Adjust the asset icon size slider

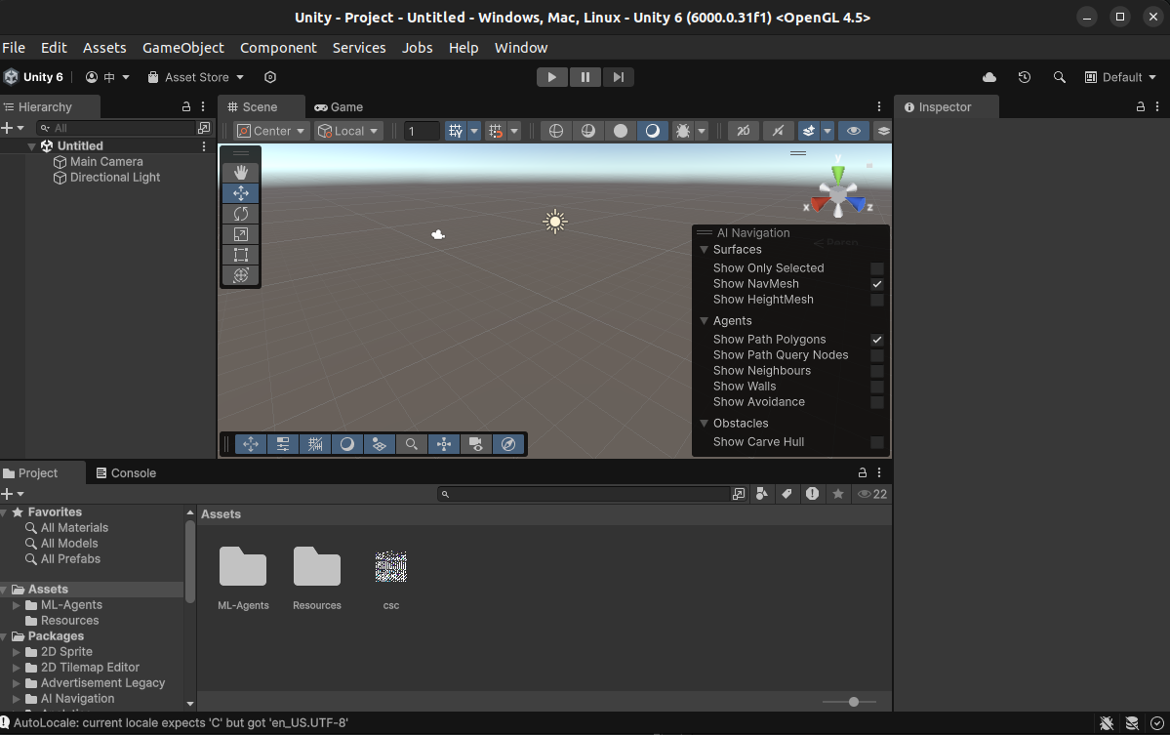point(853,701)
